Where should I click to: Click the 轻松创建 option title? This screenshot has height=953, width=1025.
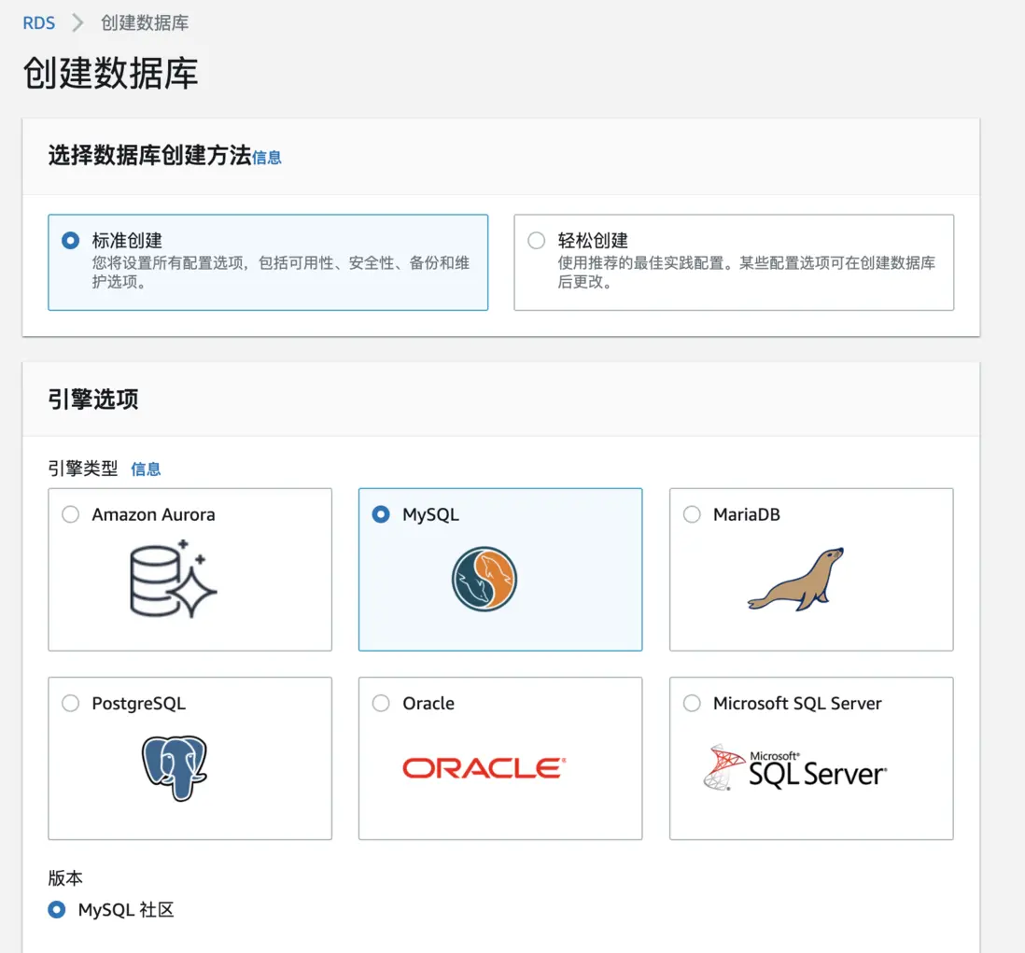pos(593,241)
